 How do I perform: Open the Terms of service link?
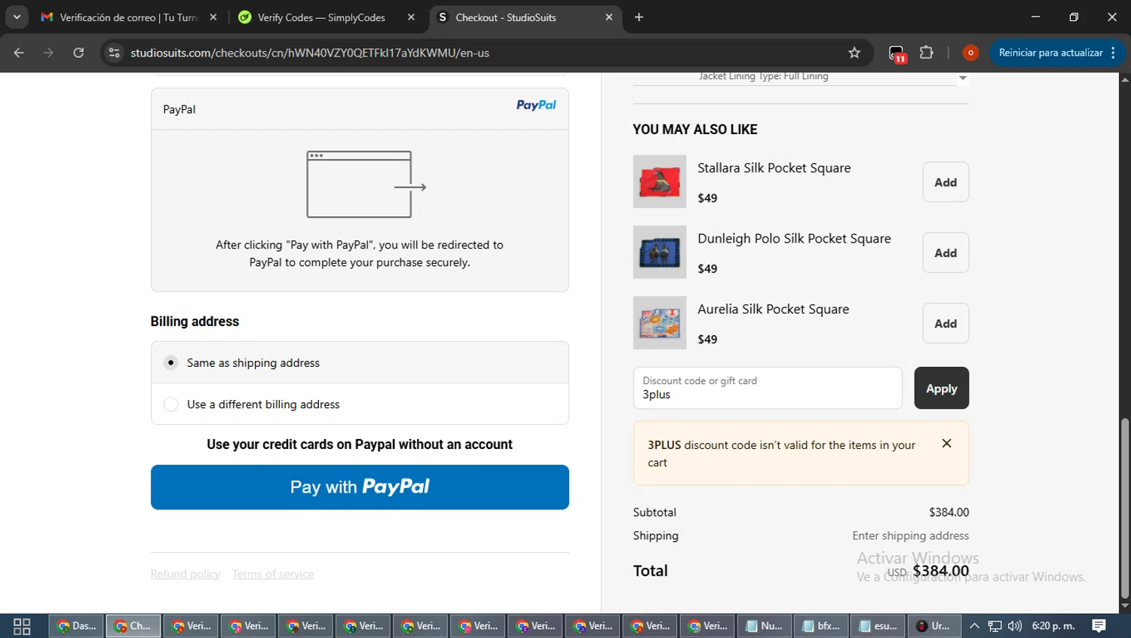[x=273, y=574]
